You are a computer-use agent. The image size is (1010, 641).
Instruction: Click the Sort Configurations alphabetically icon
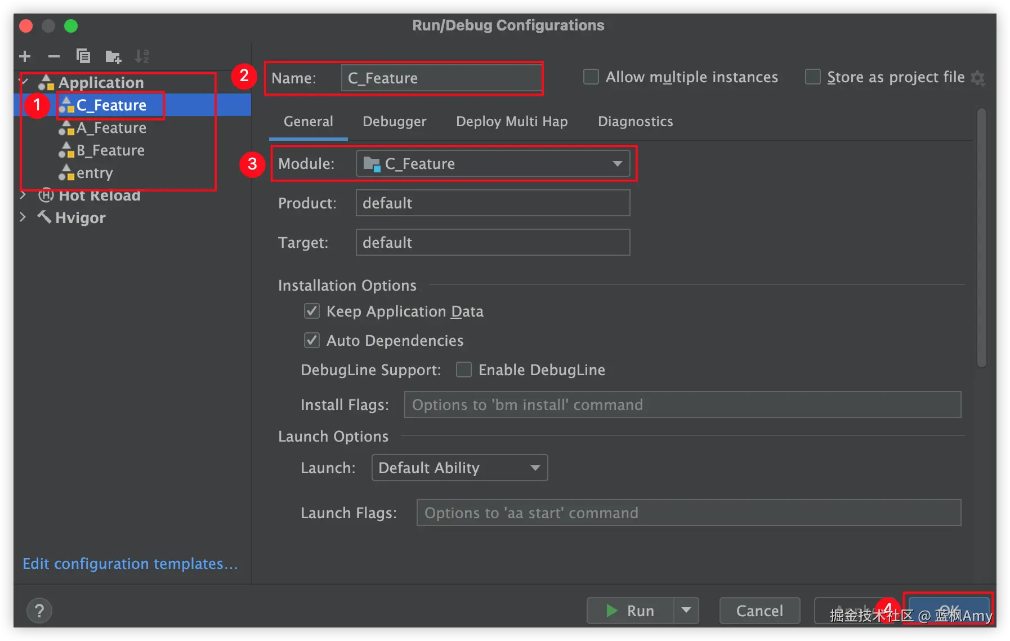pyautogui.click(x=142, y=56)
